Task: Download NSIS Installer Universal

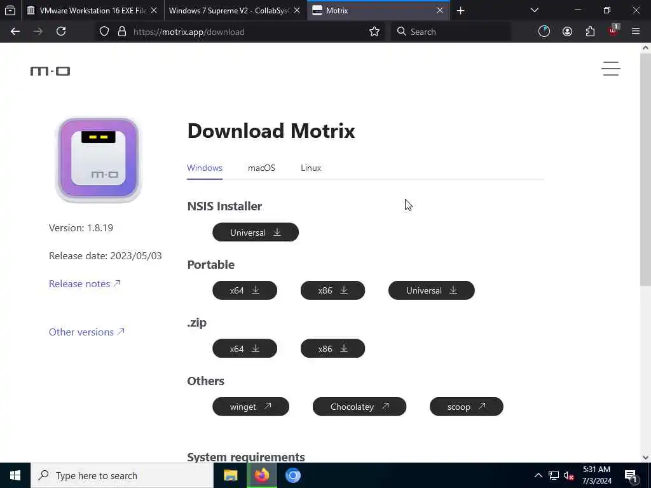Action: (256, 233)
